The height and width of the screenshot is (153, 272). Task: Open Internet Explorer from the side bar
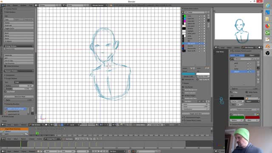click(267, 6)
